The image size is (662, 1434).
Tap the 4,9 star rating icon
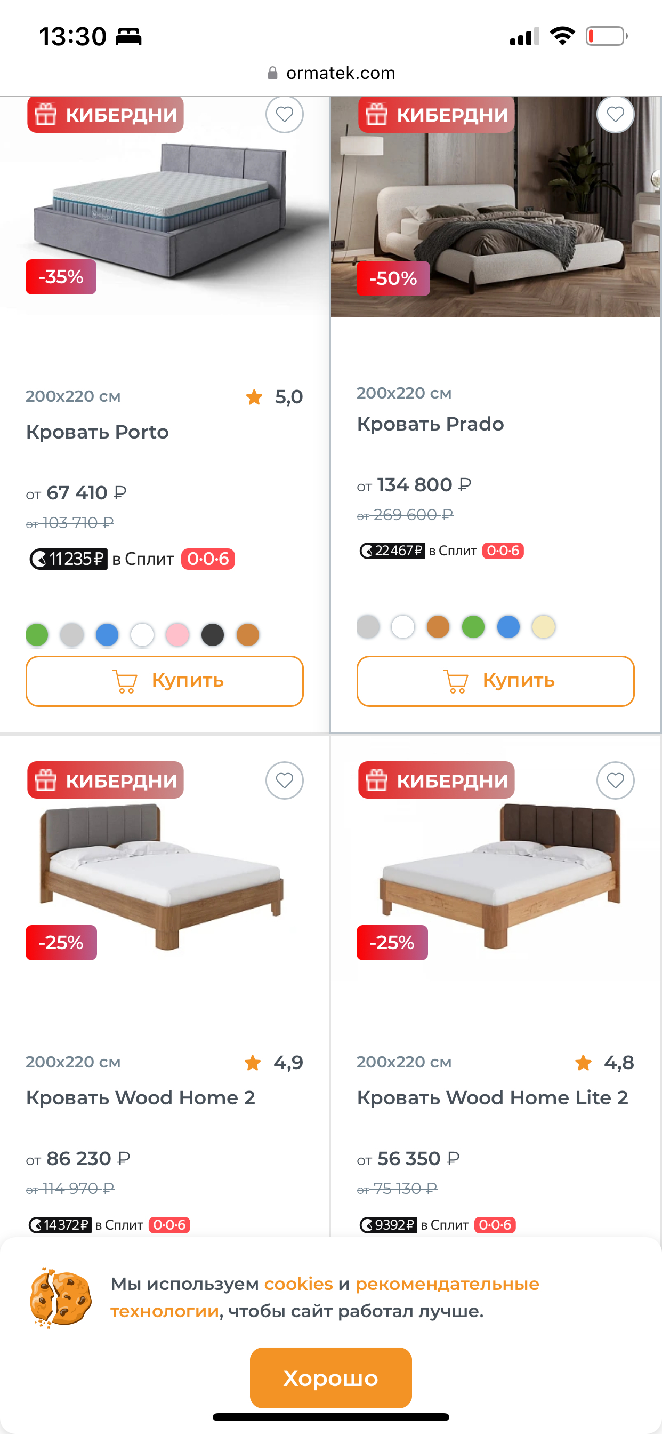click(253, 1063)
